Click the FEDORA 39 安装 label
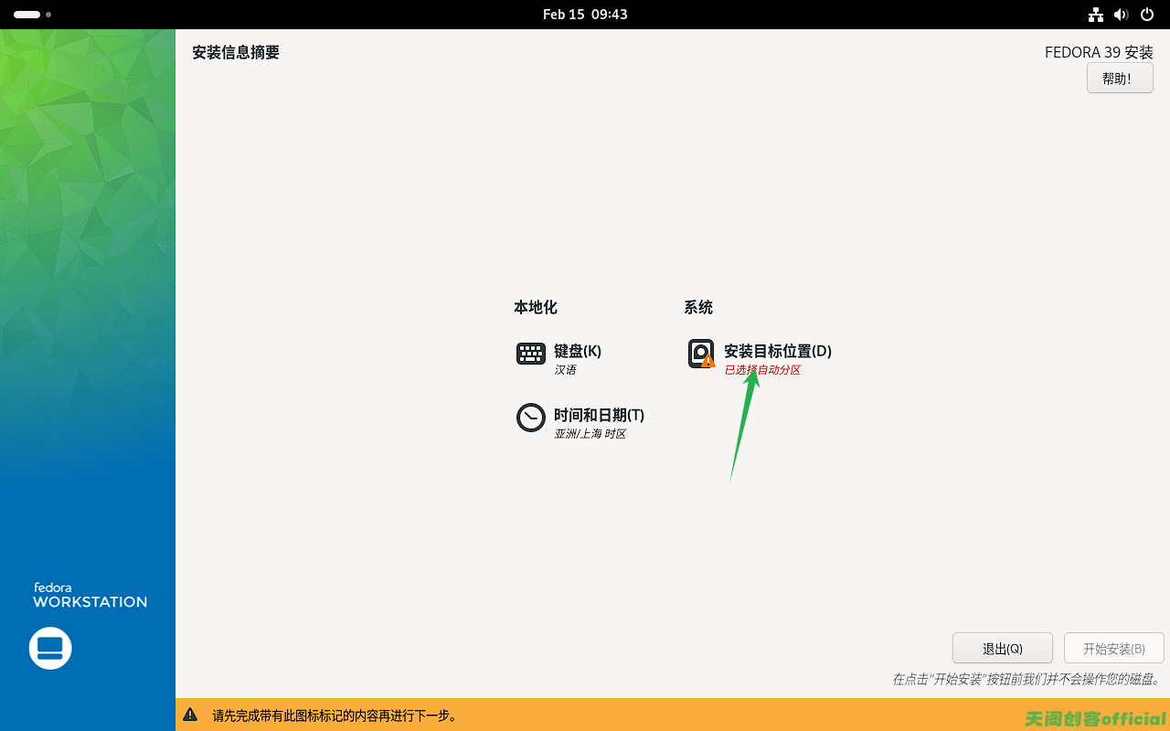This screenshot has height=731, width=1170. (1099, 53)
